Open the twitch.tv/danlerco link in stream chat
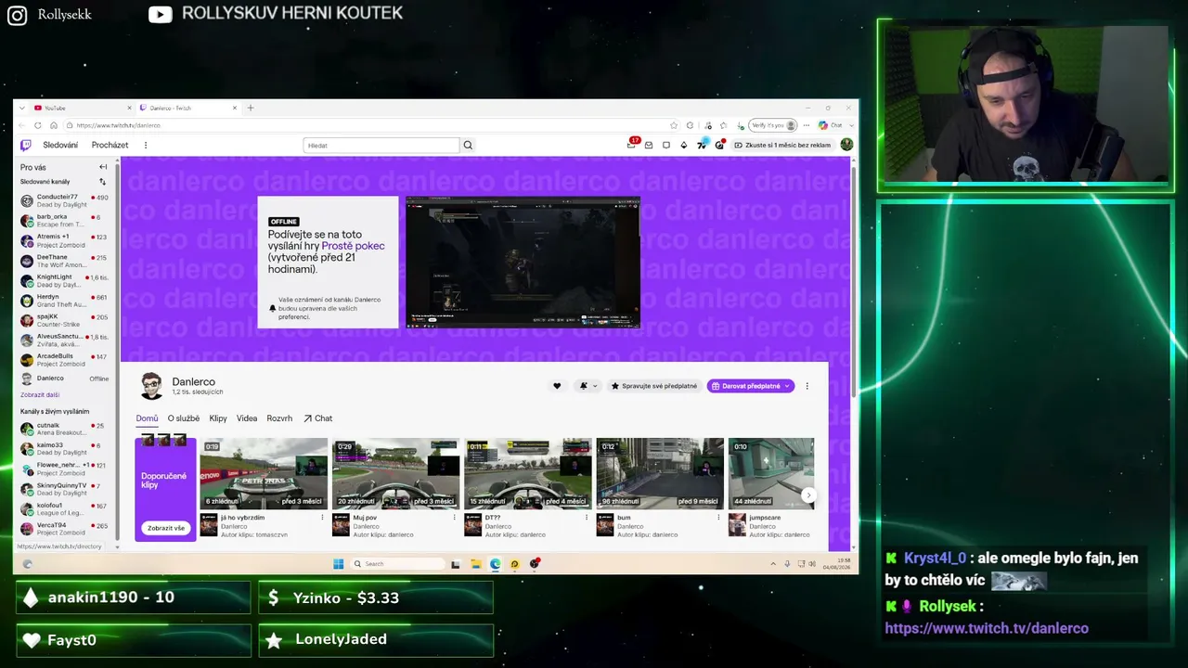This screenshot has height=668, width=1188. click(987, 628)
